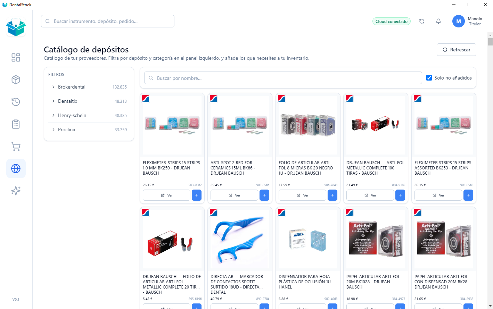This screenshot has width=493, height=309.
Task: Open the ARTI-FOL METALLIC COMPLETE 20 TIRAS image
Action: point(172,239)
